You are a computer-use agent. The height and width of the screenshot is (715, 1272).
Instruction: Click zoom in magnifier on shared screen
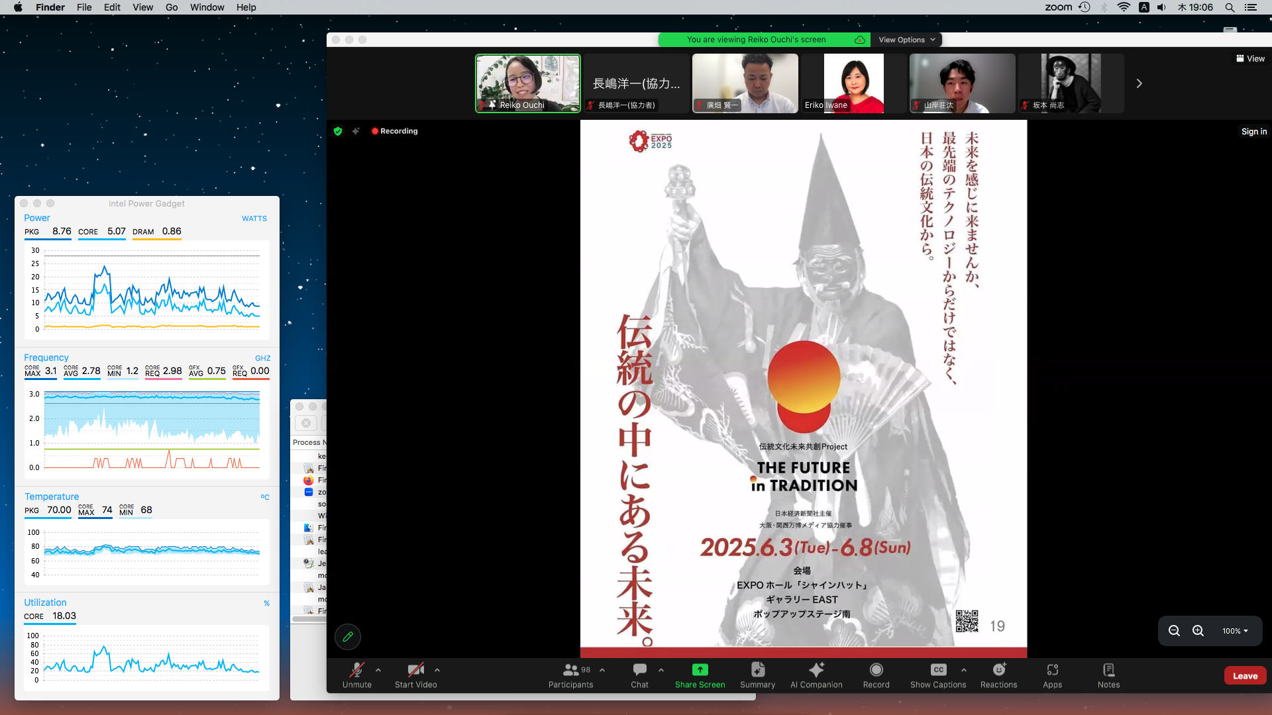(1198, 631)
